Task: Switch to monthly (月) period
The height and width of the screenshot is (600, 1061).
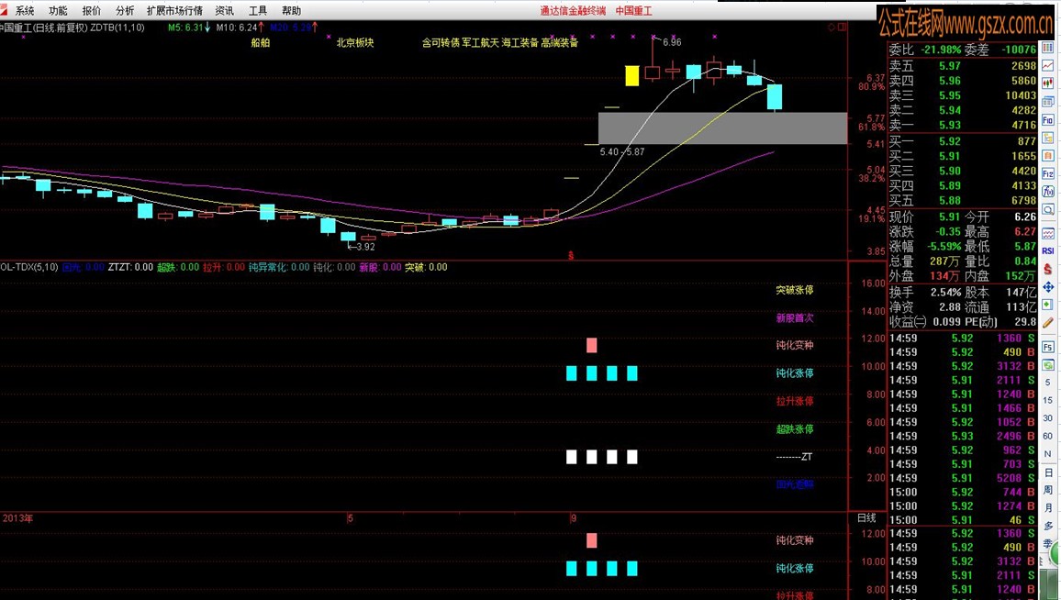Action: pyautogui.click(x=1047, y=508)
